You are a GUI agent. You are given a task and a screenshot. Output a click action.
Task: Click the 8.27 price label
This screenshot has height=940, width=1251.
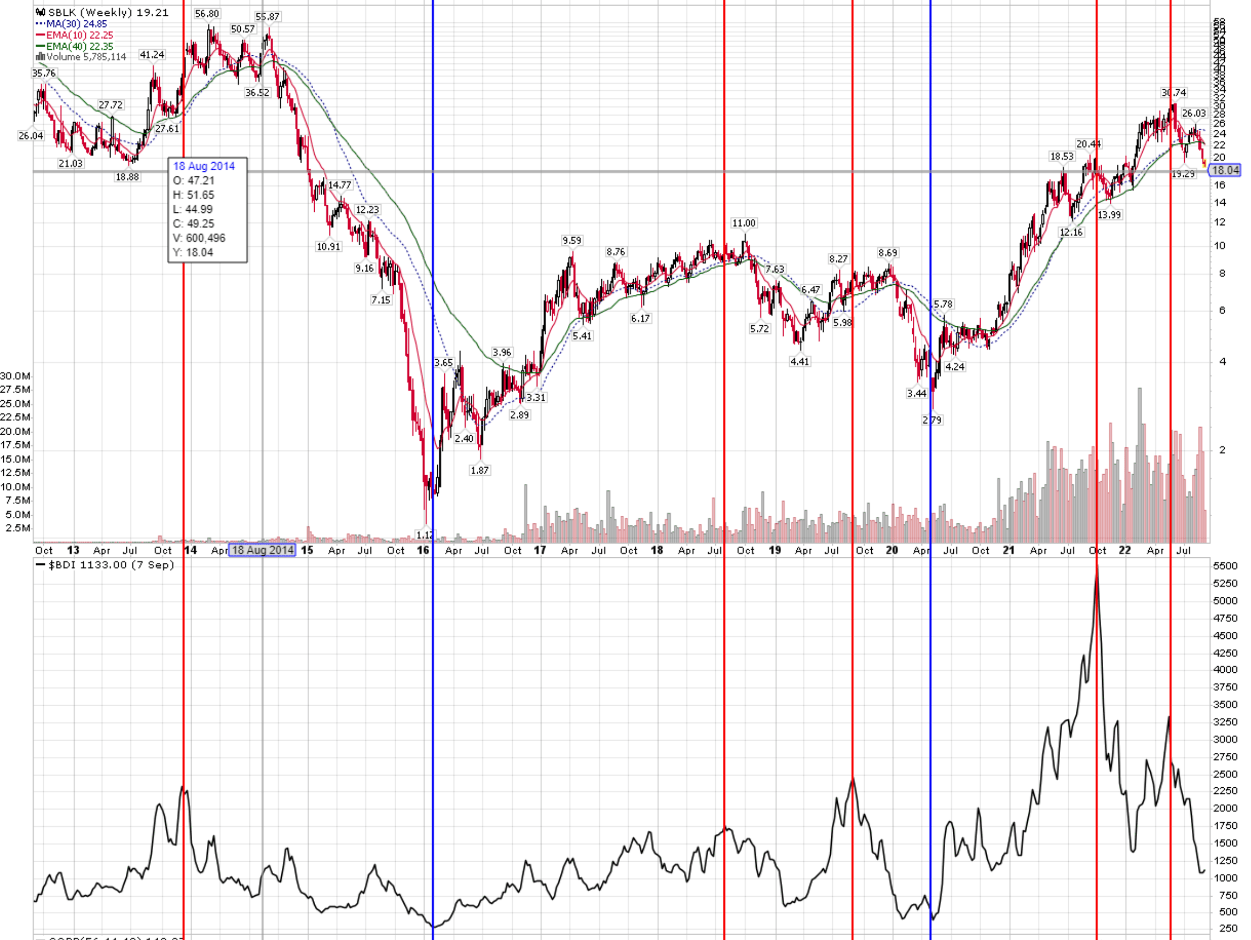839,259
